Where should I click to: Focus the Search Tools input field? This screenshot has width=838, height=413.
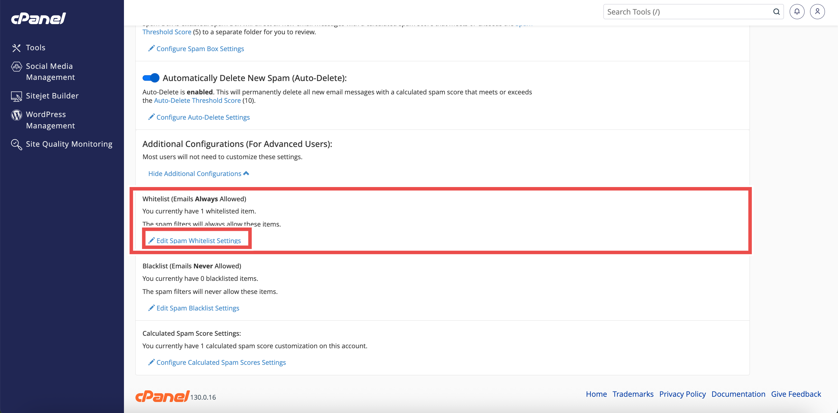click(686, 12)
